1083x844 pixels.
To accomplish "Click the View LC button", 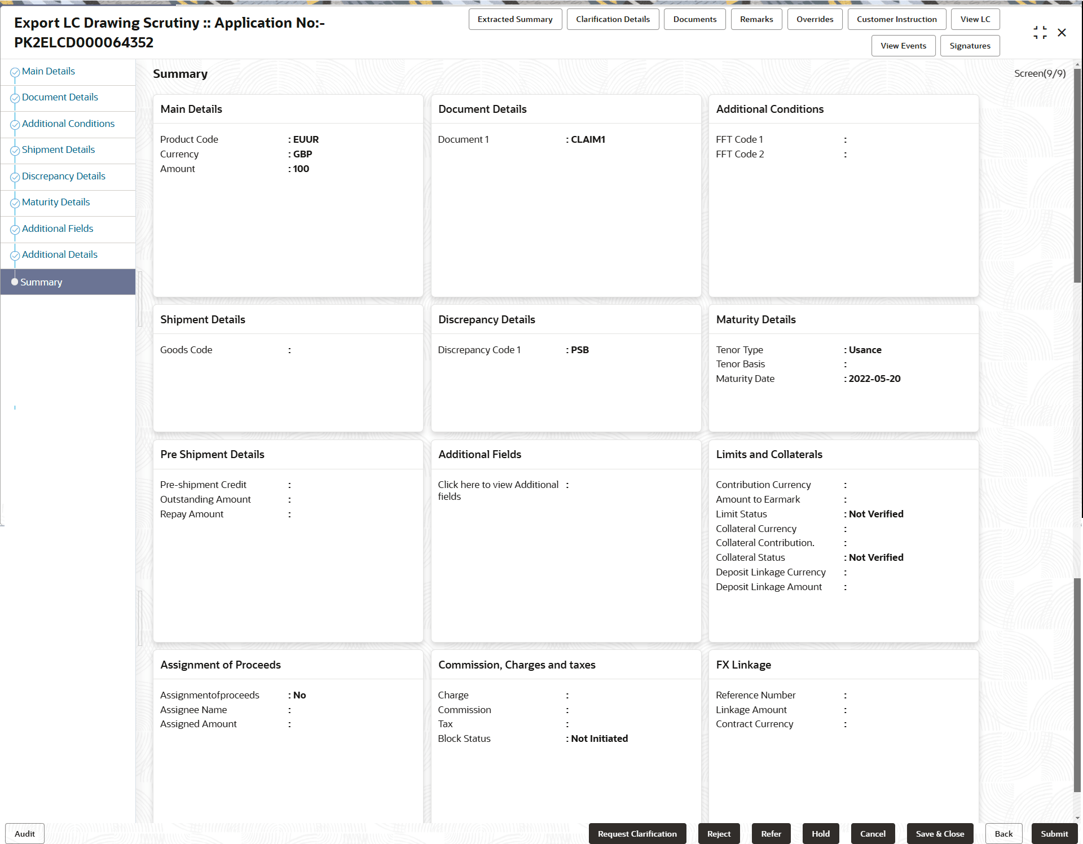I will tap(975, 19).
